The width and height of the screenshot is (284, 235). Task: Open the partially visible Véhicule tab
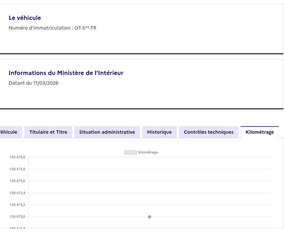11,132
